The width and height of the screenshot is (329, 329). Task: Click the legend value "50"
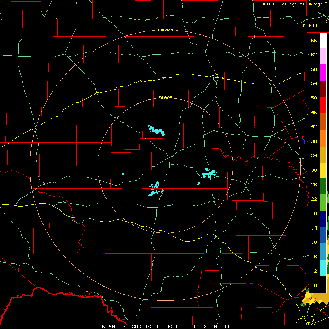pyautogui.click(x=314, y=98)
